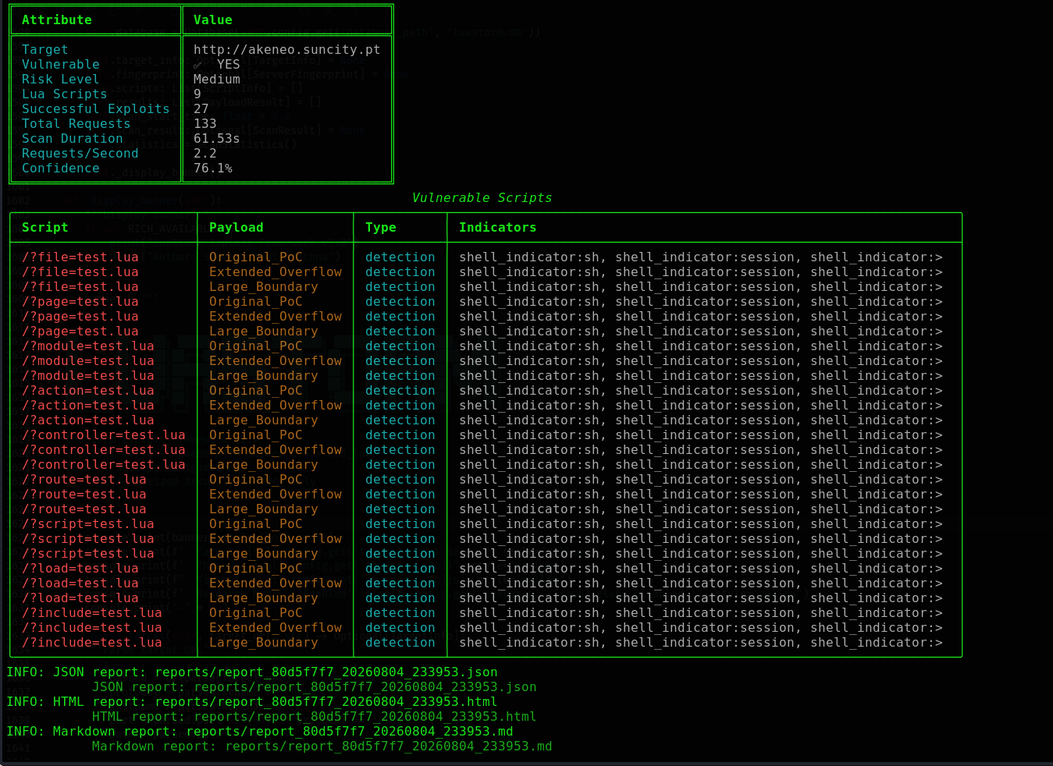1053x766 pixels.
Task: Select /?action=test.lua in its Large_Boundary row
Action: [x=87, y=420]
